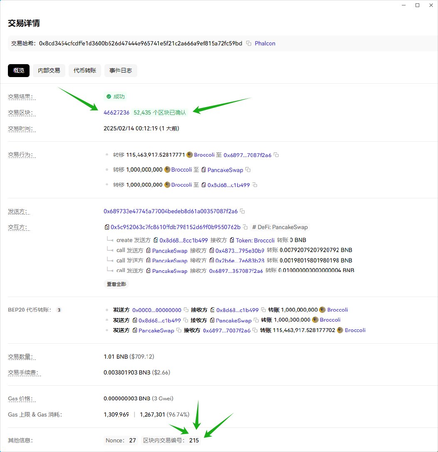Select the 52,435 个区块已确认 text
438x452 pixels.
coord(160,112)
